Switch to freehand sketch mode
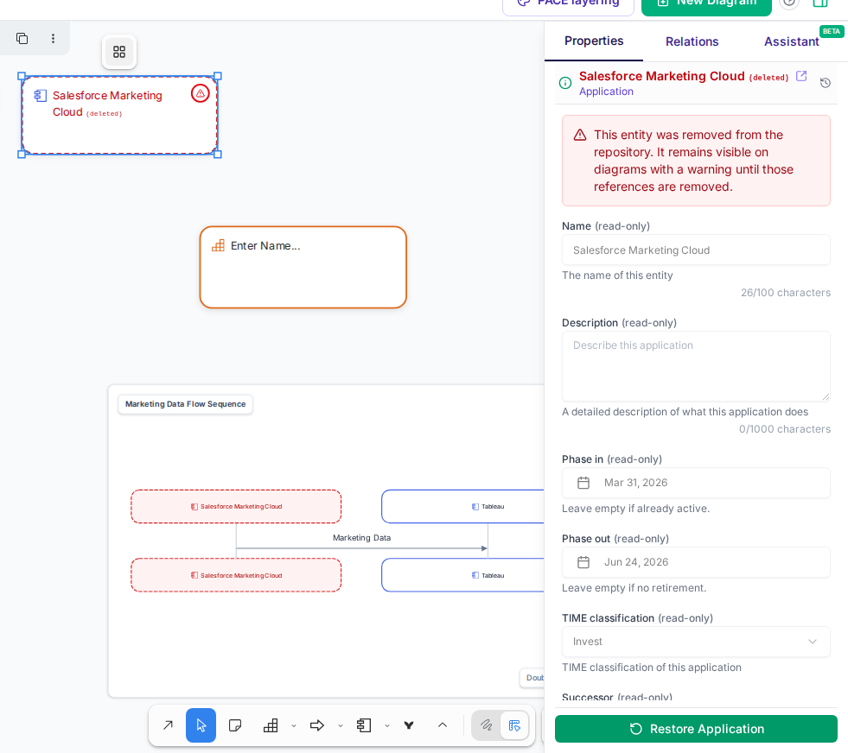Screen dimensions: 848x753 pyautogui.click(x=486, y=725)
